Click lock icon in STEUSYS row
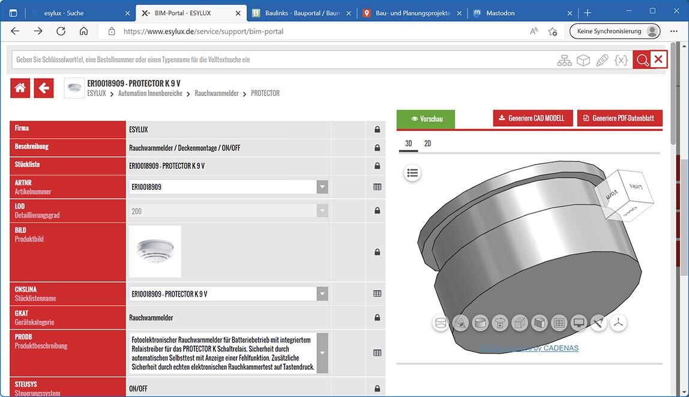689x397 pixels. click(377, 389)
